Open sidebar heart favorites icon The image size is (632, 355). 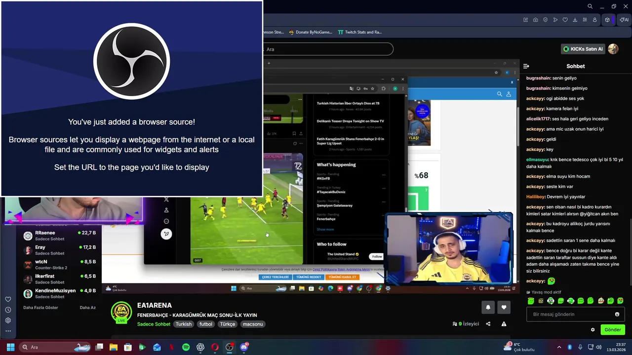[x=8, y=299]
